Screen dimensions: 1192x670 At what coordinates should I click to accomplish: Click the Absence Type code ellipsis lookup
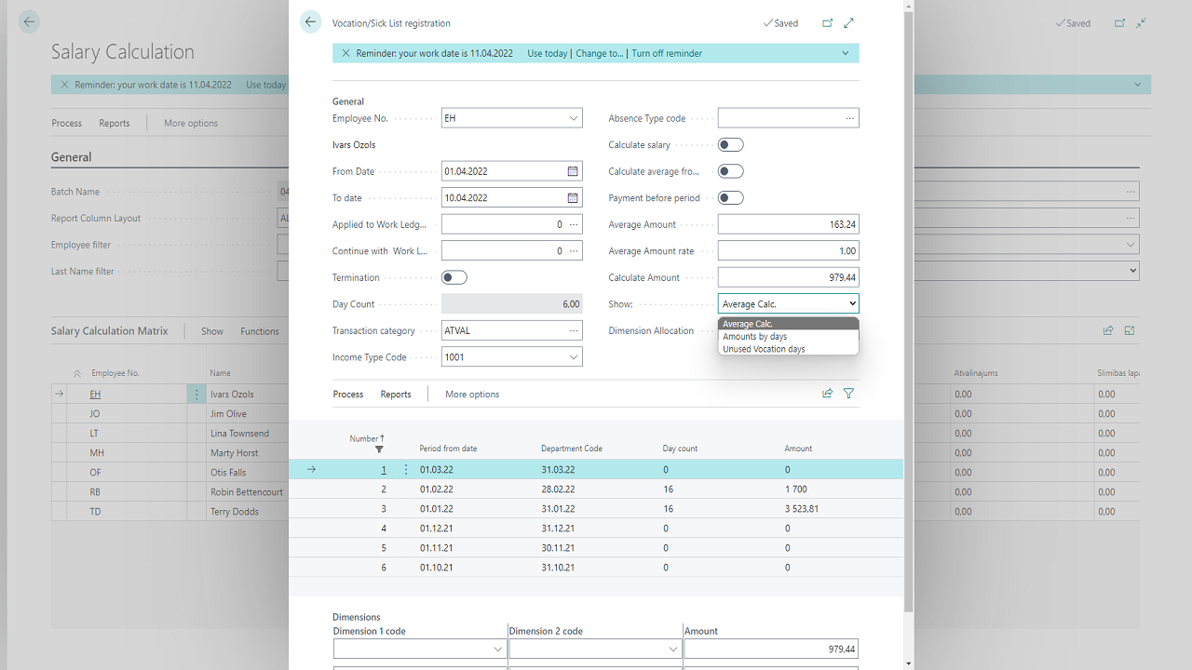848,117
